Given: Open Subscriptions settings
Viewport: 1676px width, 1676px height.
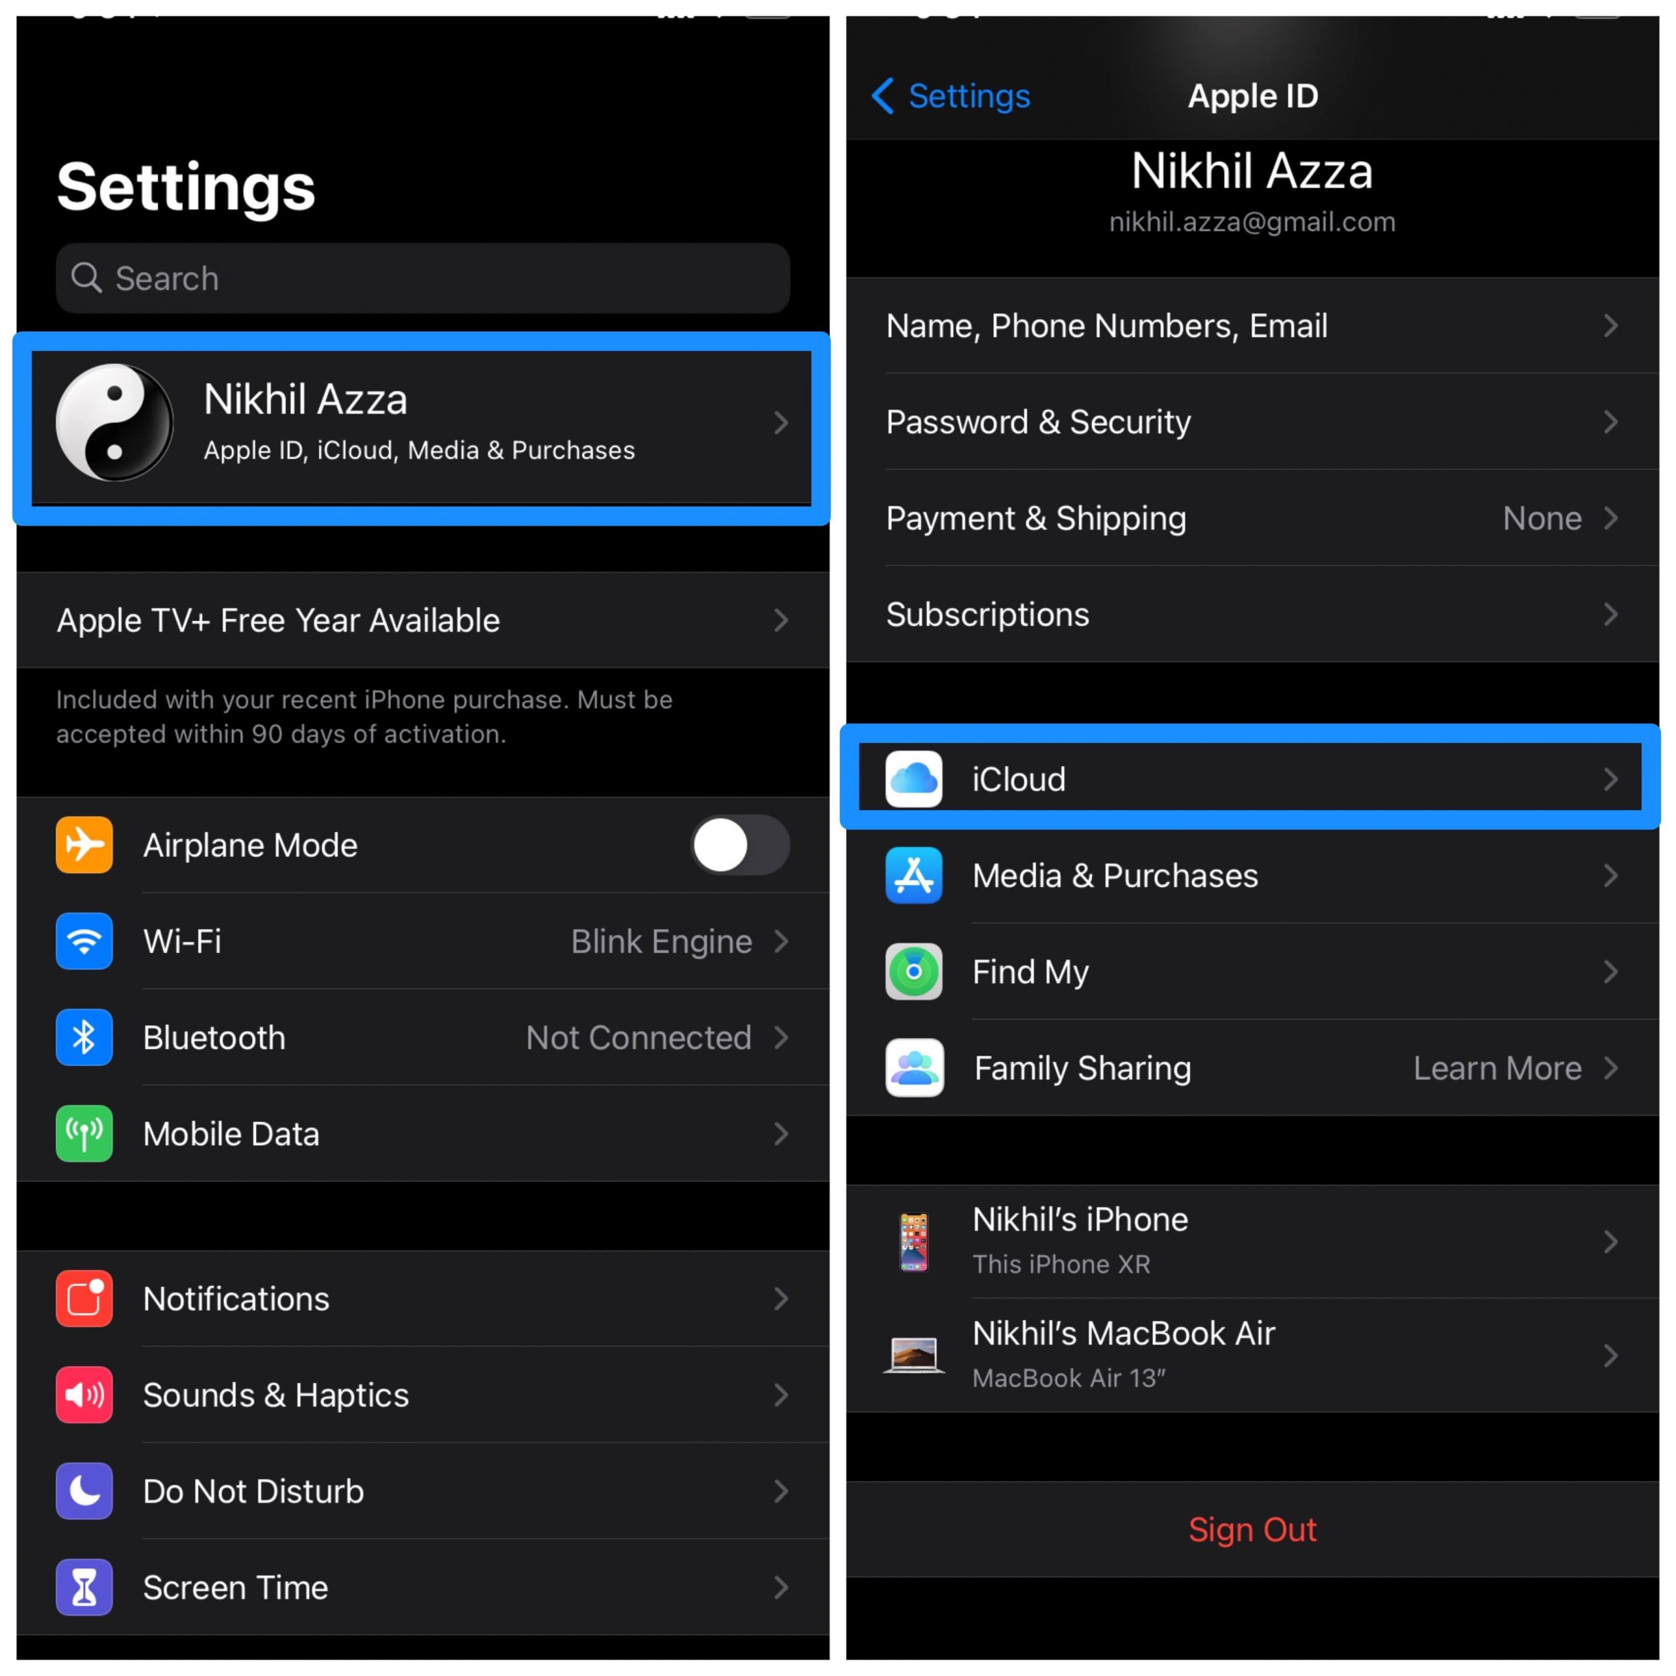Looking at the screenshot, I should coord(1257,617).
